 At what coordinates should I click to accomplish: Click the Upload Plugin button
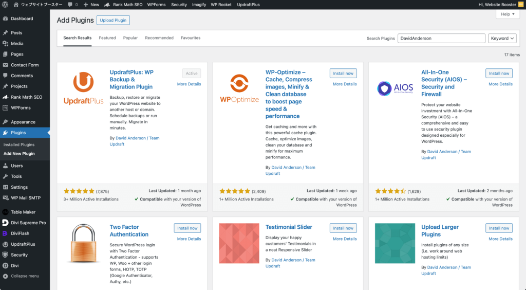click(113, 20)
